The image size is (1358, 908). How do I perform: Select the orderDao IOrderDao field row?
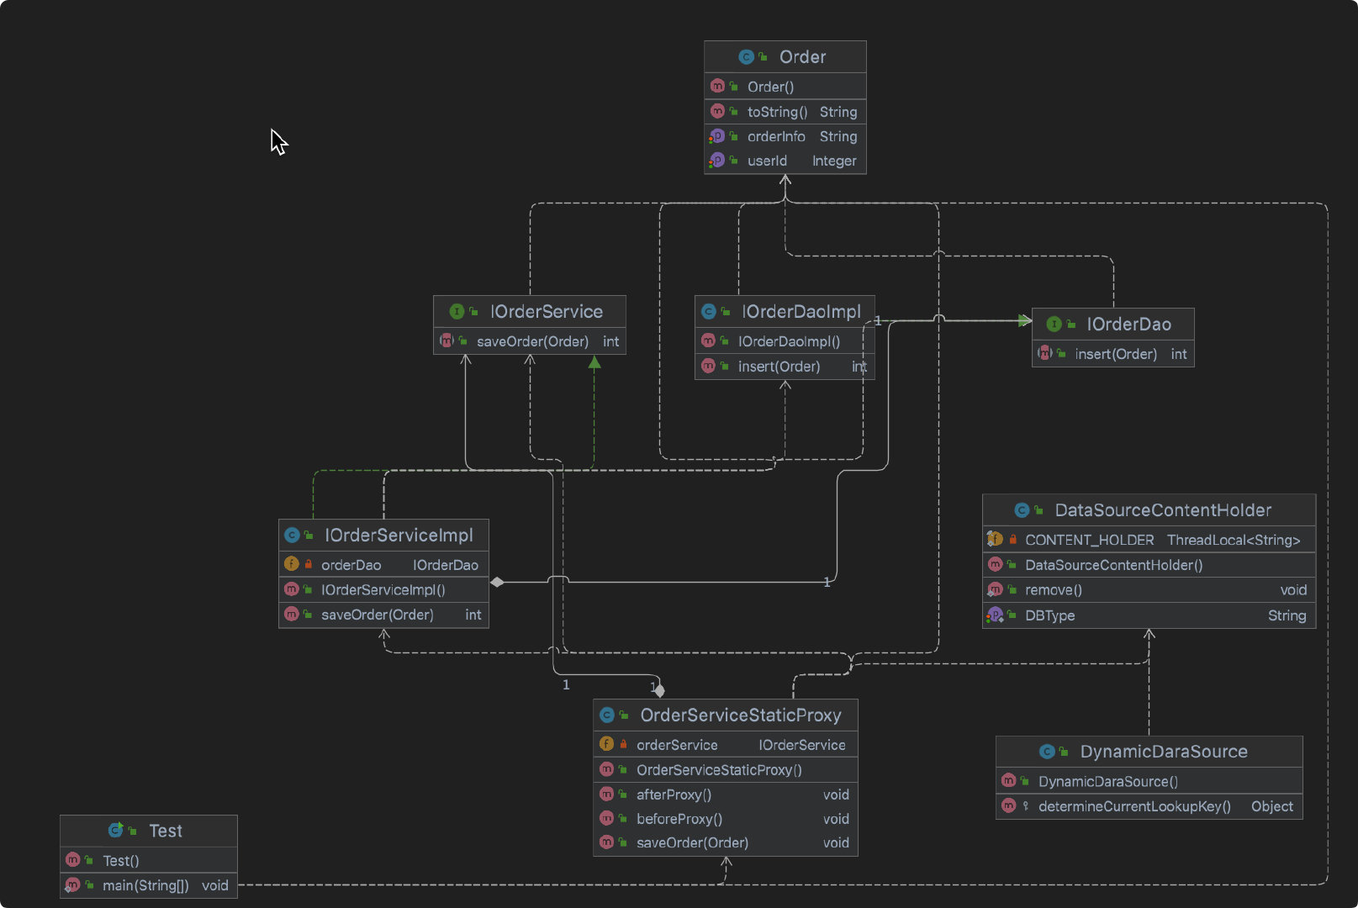click(x=383, y=565)
